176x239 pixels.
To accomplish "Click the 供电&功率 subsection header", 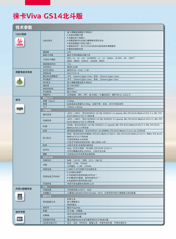I will (x=48, y=157).
